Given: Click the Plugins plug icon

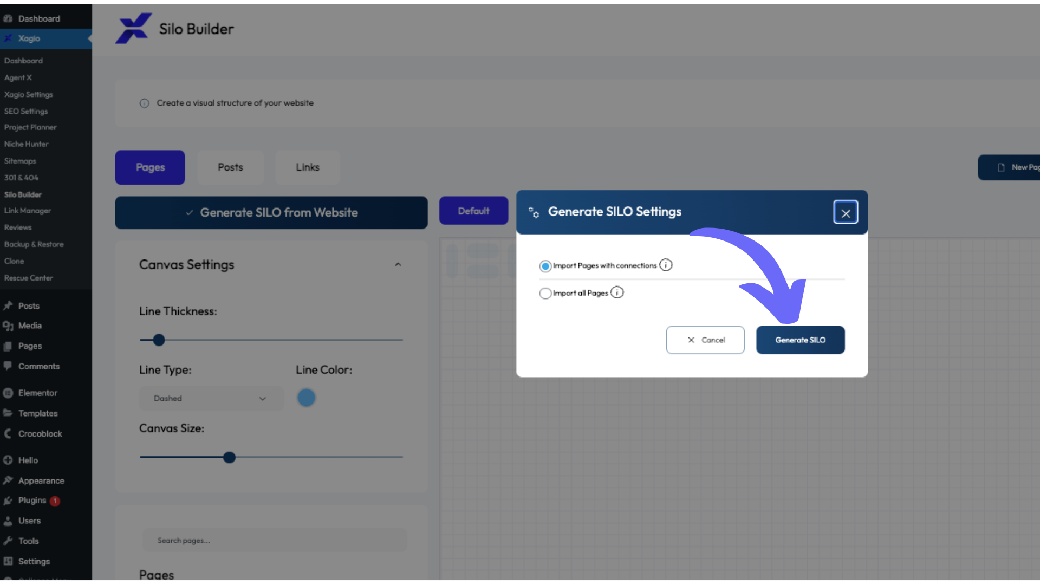Looking at the screenshot, I should tap(8, 500).
